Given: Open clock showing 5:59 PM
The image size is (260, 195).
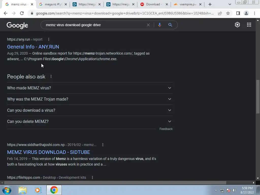Looking at the screenshot, I should tap(247, 190).
